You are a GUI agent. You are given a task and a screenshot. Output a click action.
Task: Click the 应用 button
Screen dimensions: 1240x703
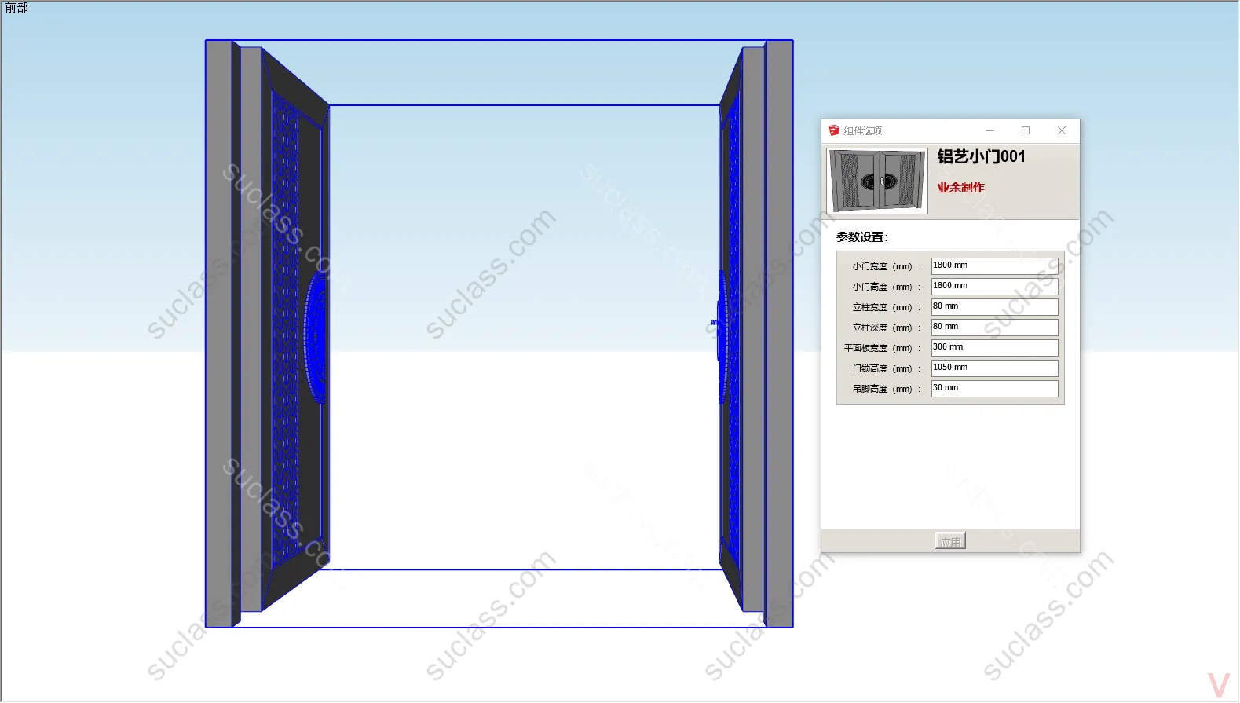coord(950,541)
